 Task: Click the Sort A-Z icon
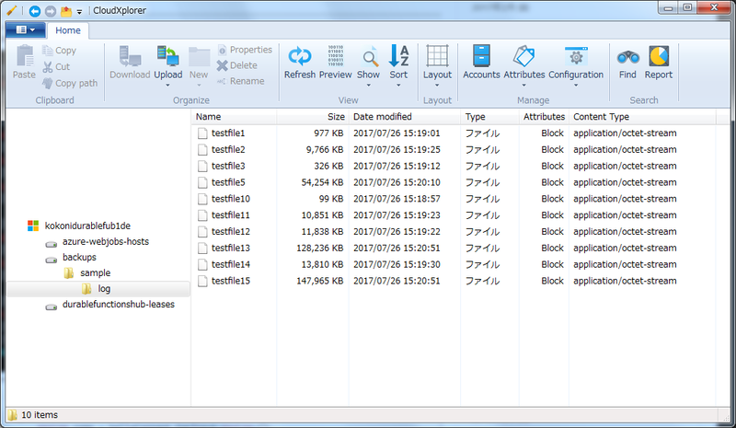click(x=398, y=55)
